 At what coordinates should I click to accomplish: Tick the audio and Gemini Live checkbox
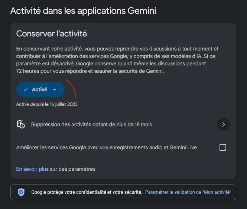tap(223, 147)
